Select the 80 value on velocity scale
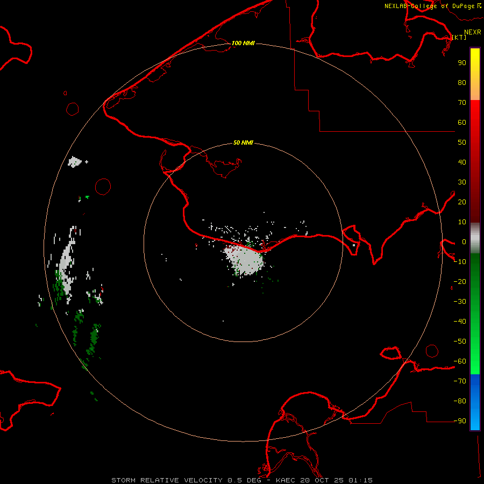The image size is (484, 484). pos(462,82)
